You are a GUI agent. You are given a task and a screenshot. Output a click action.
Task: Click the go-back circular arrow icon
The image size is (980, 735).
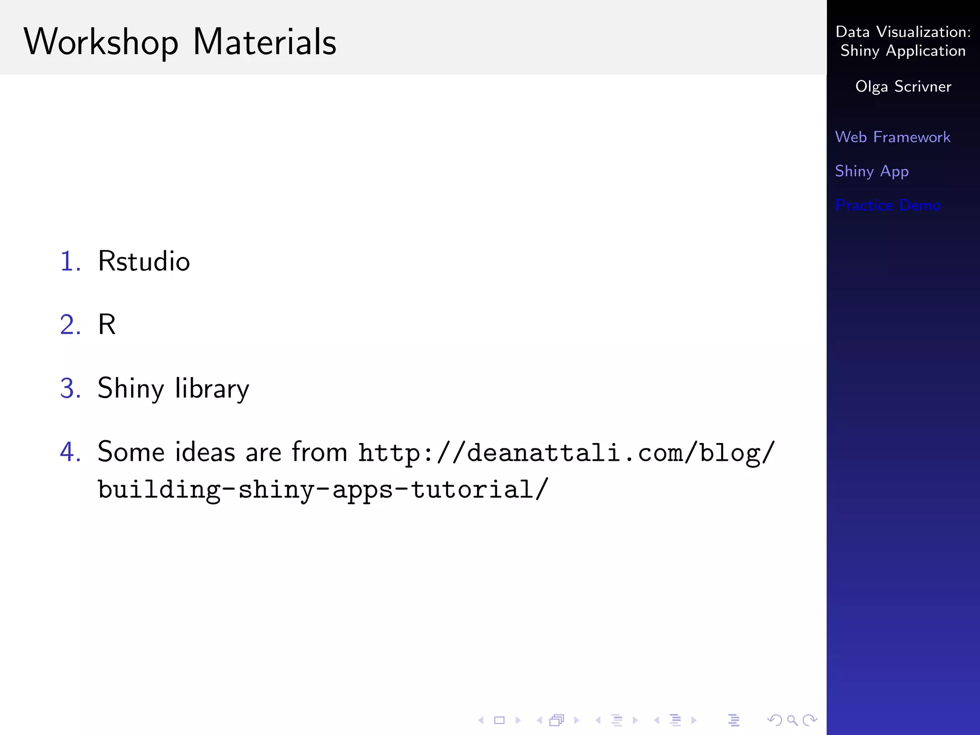pos(774,720)
